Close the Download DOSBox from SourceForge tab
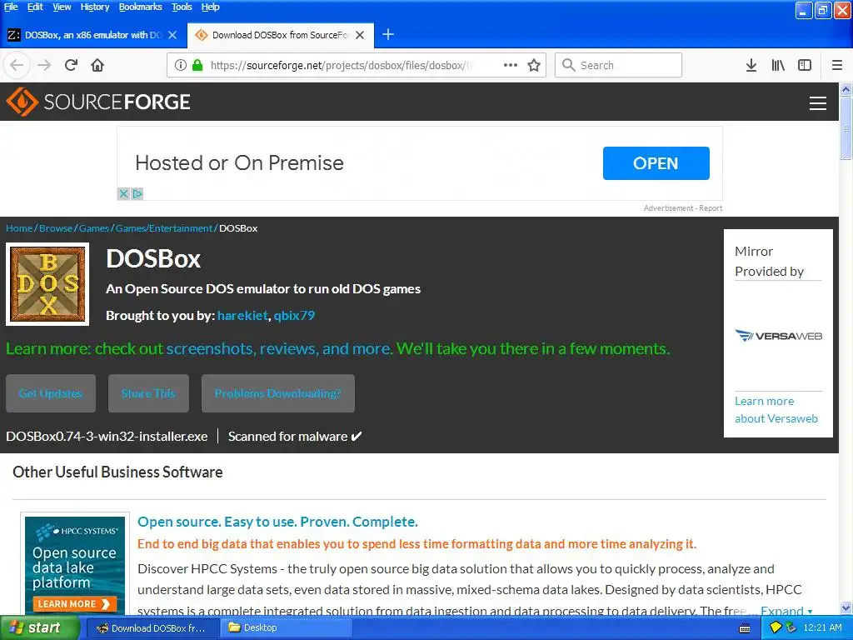 coord(360,35)
